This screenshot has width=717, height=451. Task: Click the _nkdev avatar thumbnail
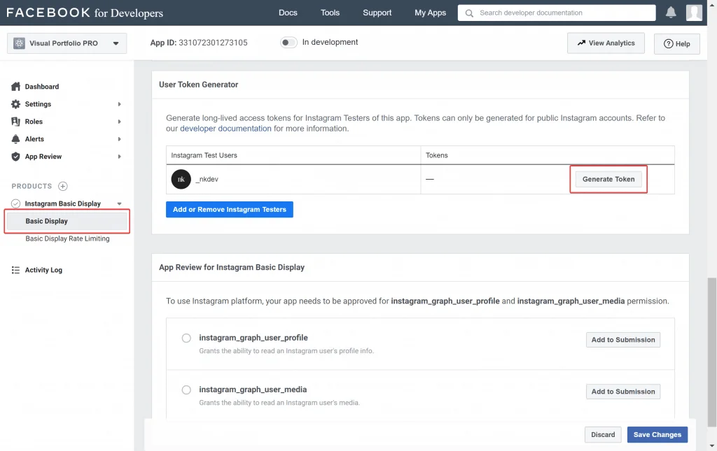click(x=181, y=179)
